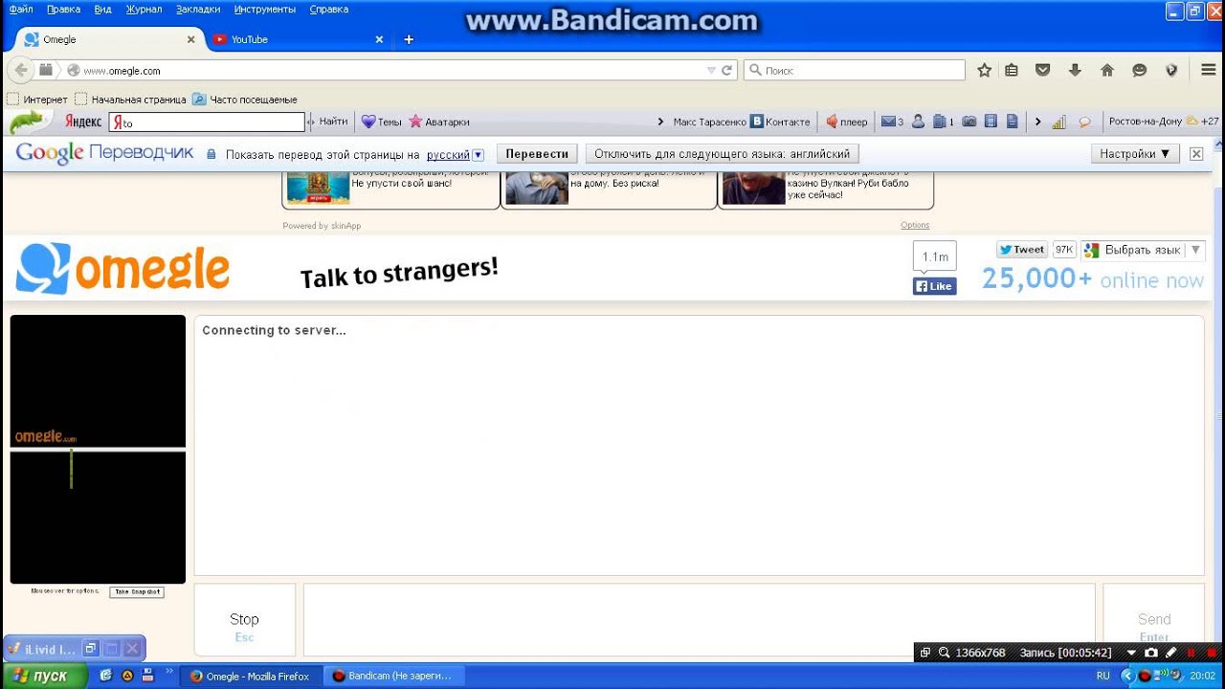Image resolution: width=1225 pixels, height=689 pixels.
Task: Open a new tab with plus button
Action: (x=409, y=39)
